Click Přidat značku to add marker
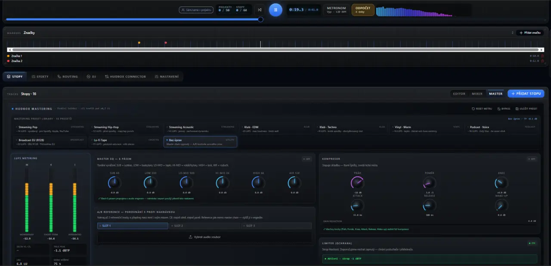 (530, 33)
